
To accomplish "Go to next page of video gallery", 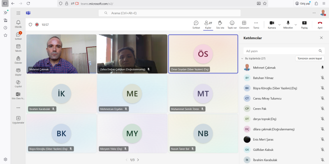I will point(138,160).
